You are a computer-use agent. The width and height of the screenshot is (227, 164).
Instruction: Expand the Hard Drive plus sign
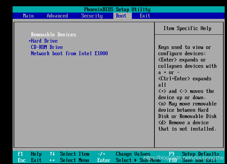pyautogui.click(x=30, y=41)
